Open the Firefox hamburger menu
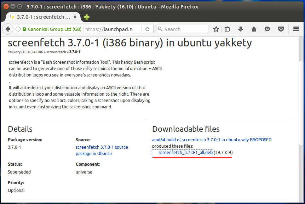Viewport: 305px width, 204px height. pyautogui.click(x=296, y=29)
